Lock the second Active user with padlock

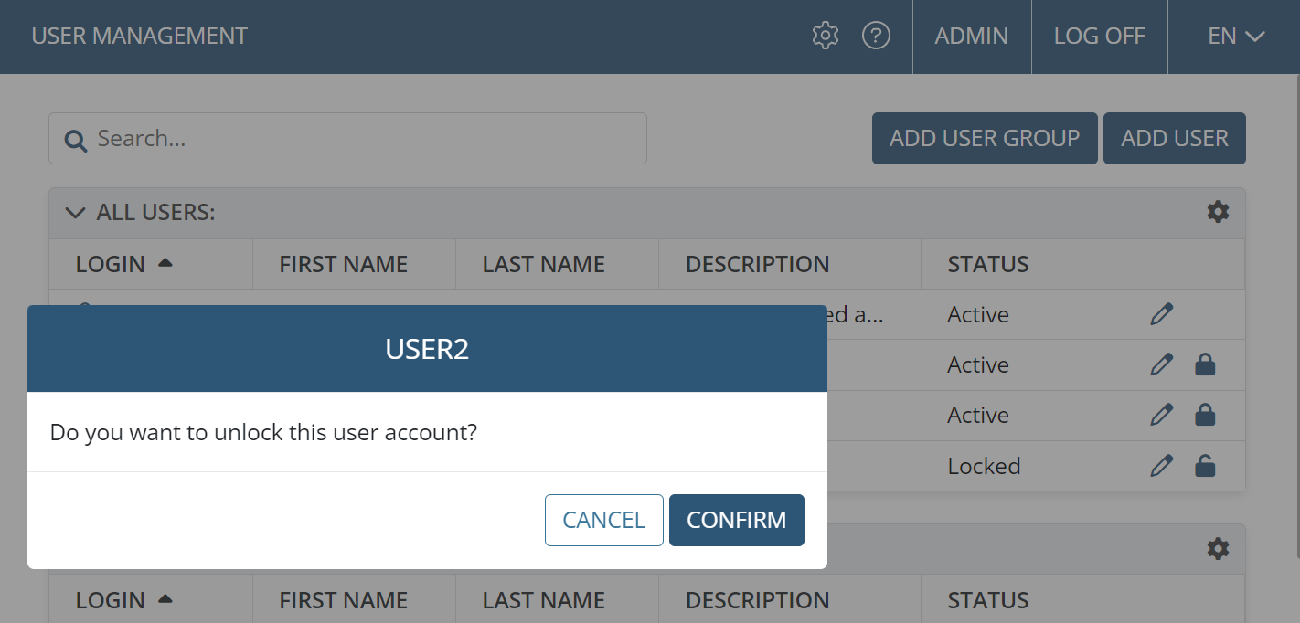point(1205,364)
